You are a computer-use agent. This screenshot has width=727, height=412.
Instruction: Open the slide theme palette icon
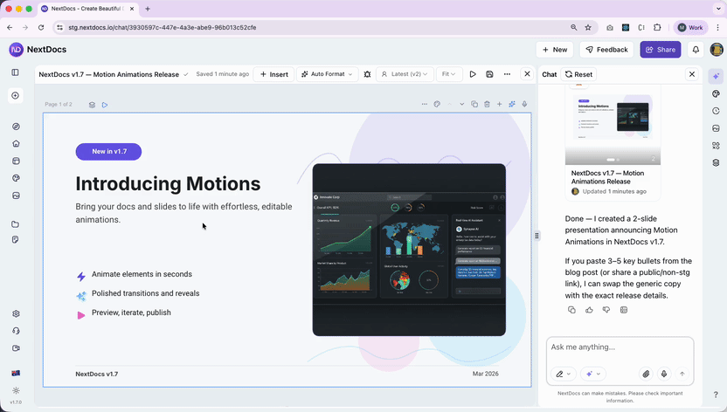(437, 104)
